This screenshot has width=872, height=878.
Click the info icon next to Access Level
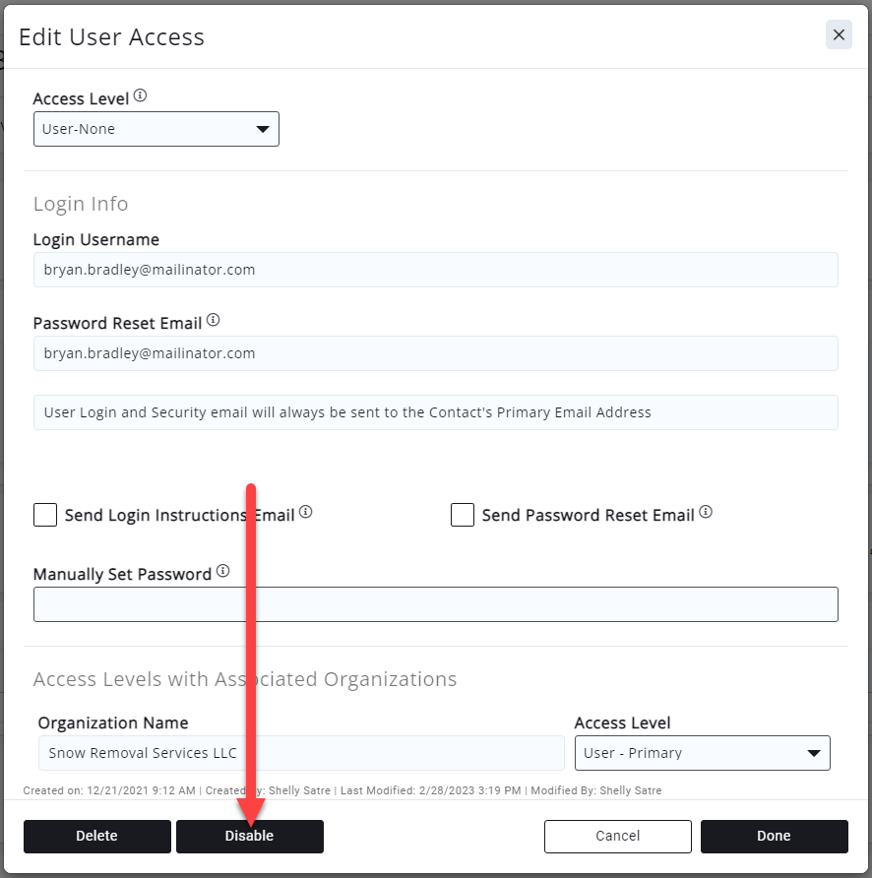[140, 96]
